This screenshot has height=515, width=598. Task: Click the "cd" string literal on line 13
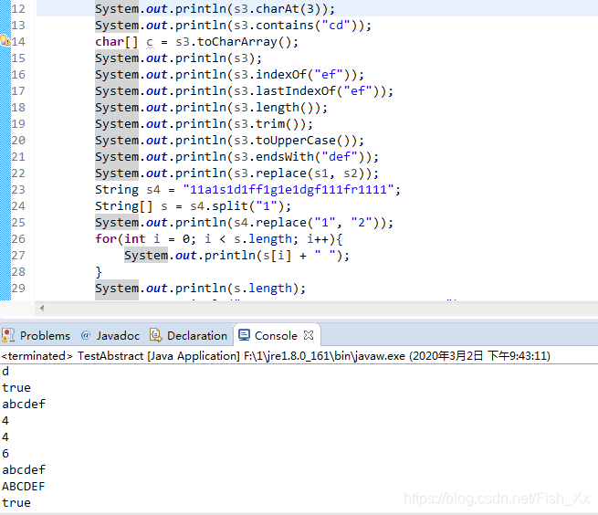(x=336, y=26)
